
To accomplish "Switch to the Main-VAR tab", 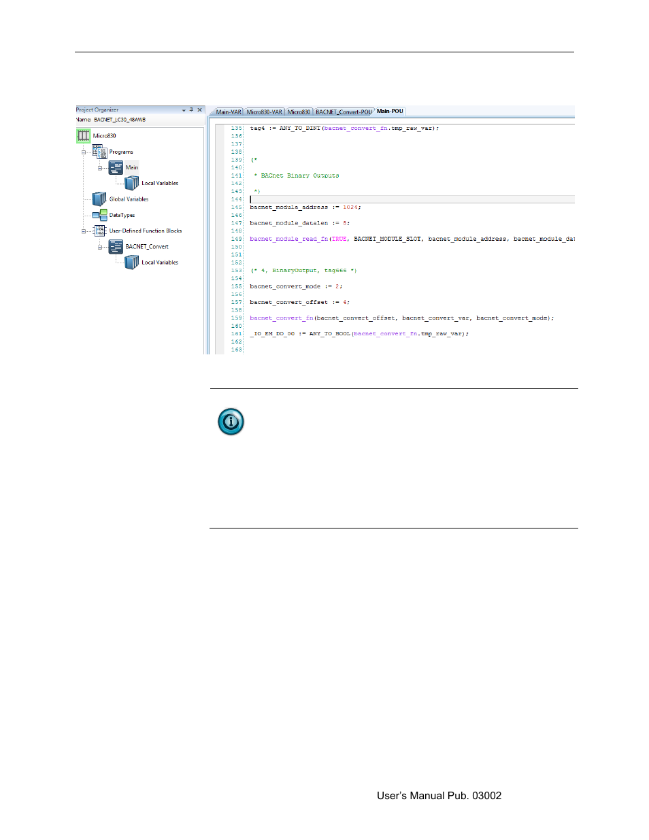I will point(228,112).
